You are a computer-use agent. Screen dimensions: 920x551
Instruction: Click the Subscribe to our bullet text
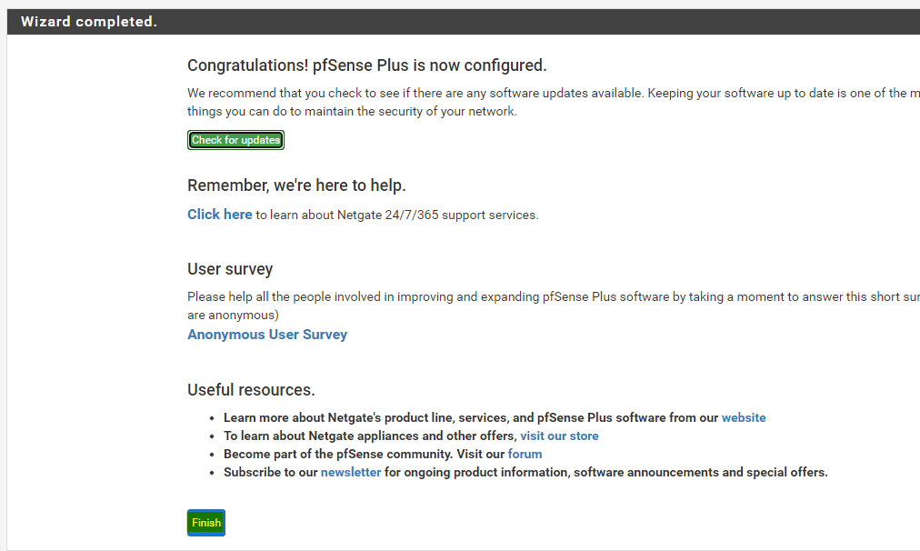point(271,473)
